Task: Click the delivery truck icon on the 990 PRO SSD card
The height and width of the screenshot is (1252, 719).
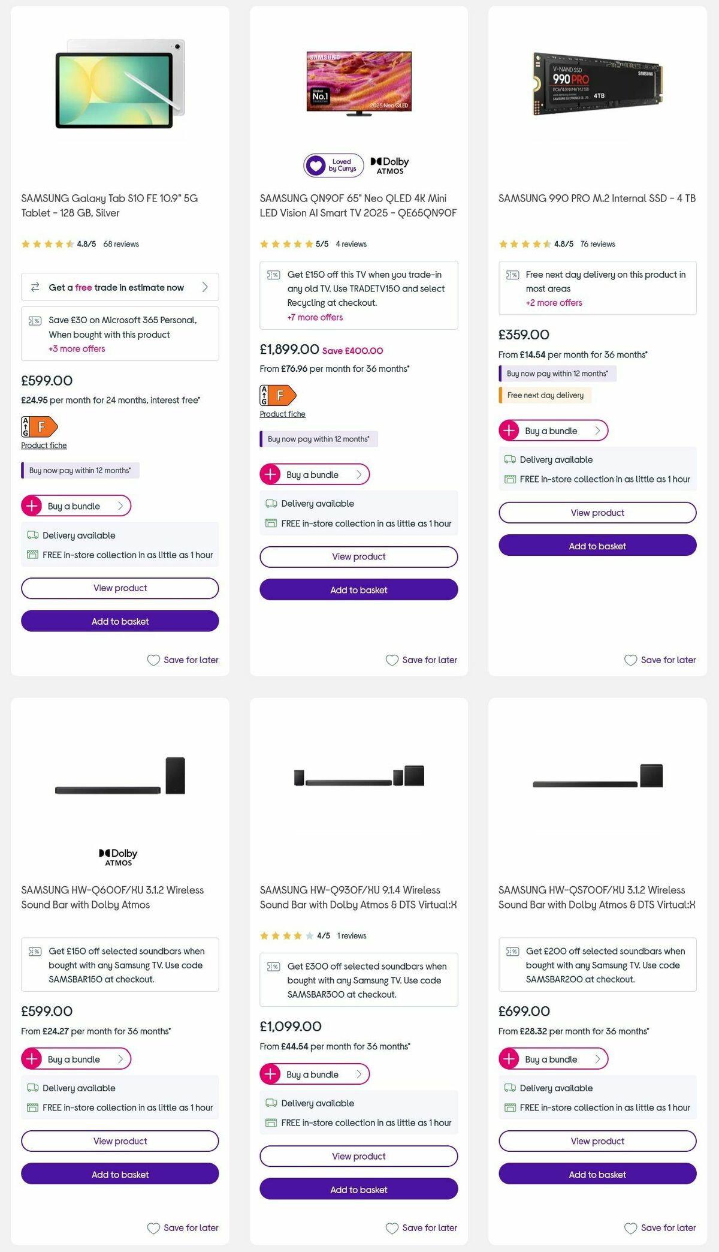Action: (510, 460)
